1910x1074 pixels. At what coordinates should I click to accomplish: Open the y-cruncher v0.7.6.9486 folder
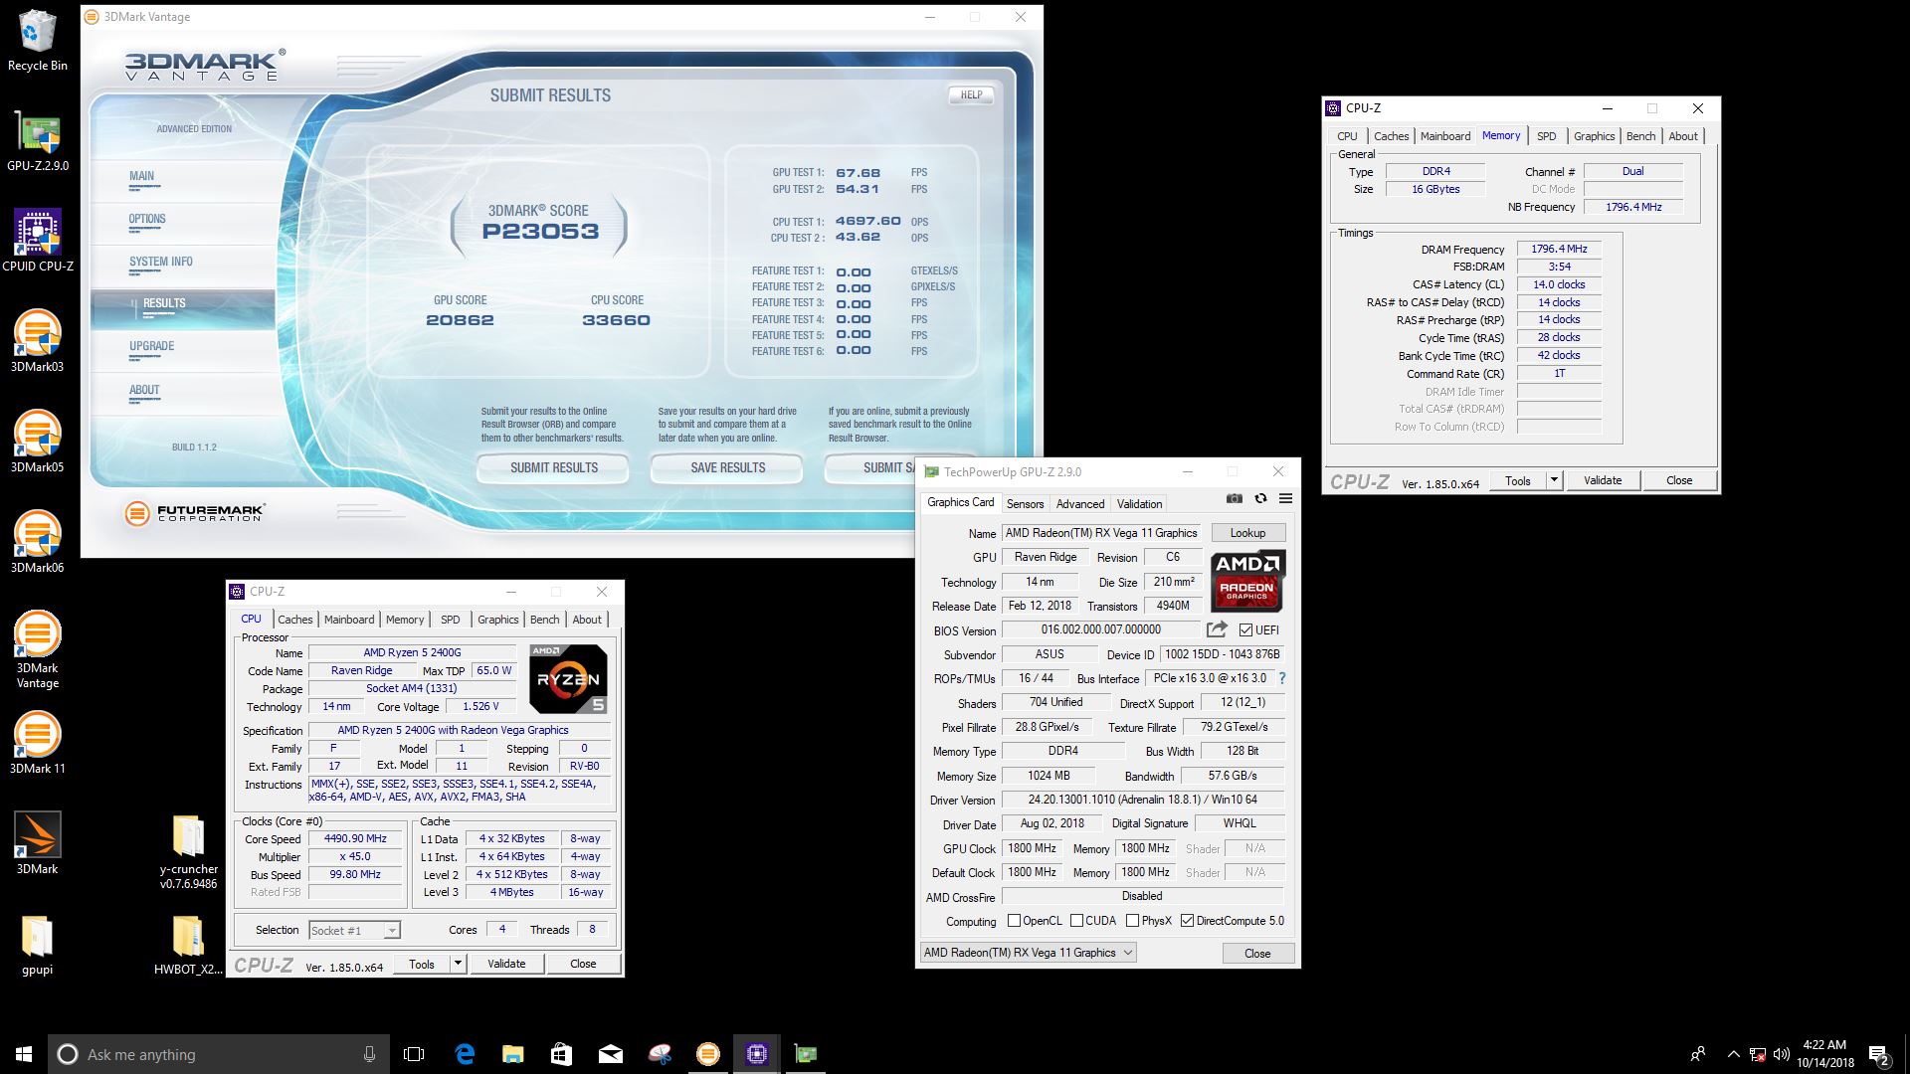click(x=188, y=852)
